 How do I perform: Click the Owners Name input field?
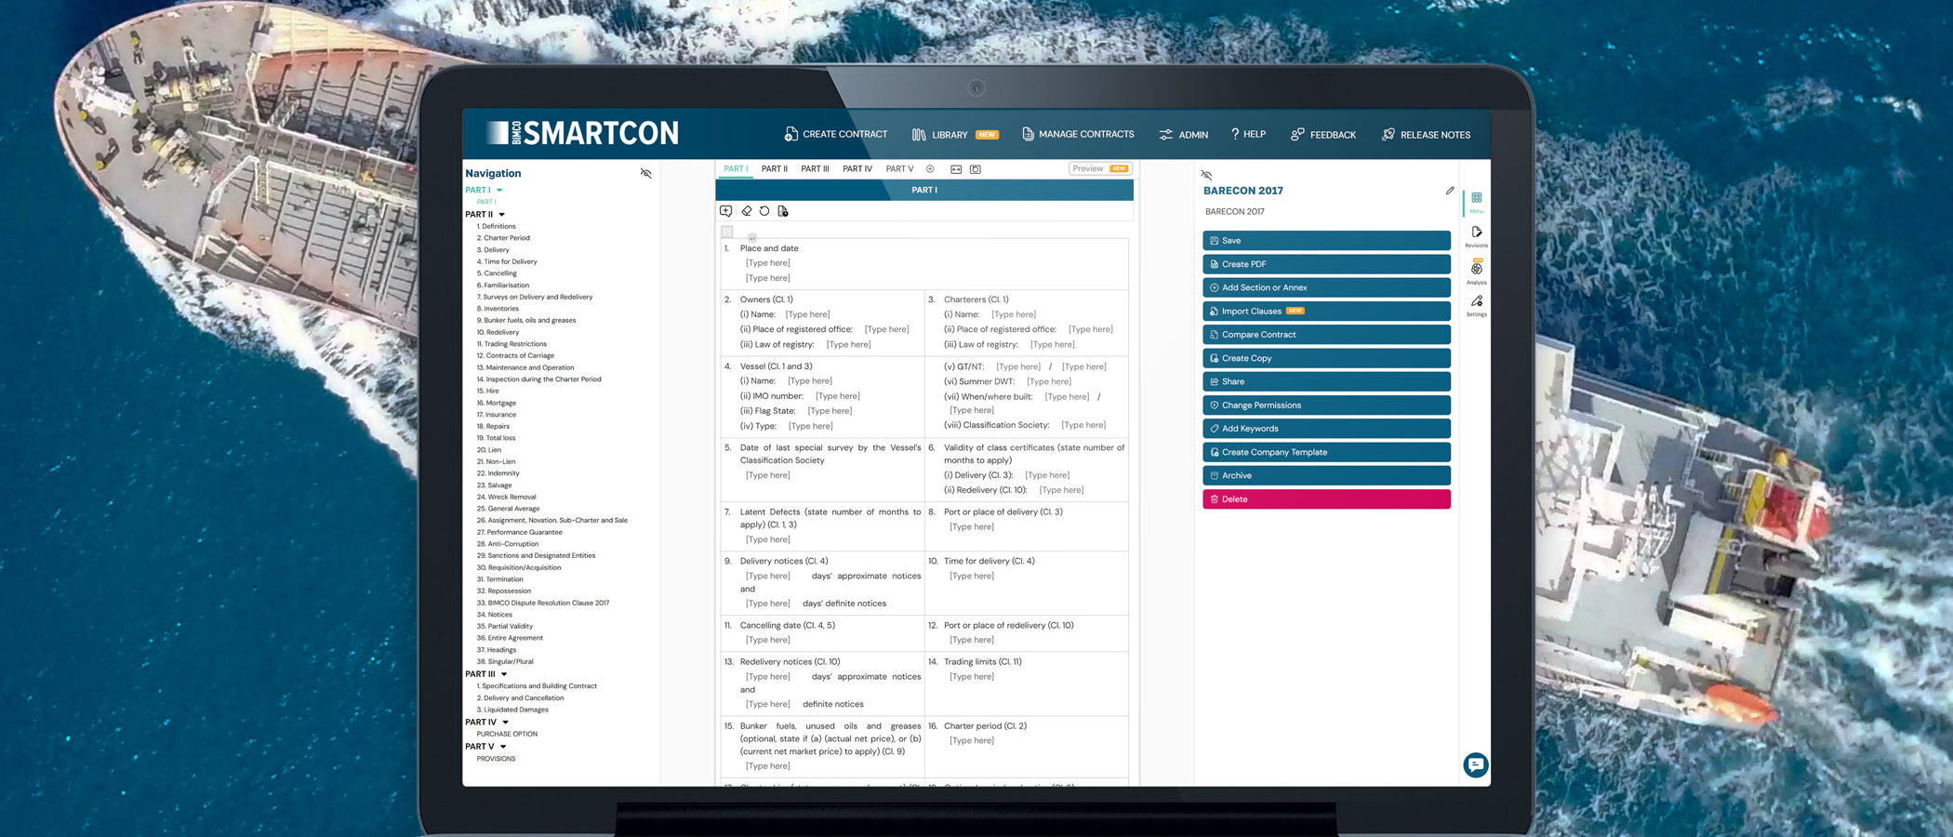tap(807, 314)
